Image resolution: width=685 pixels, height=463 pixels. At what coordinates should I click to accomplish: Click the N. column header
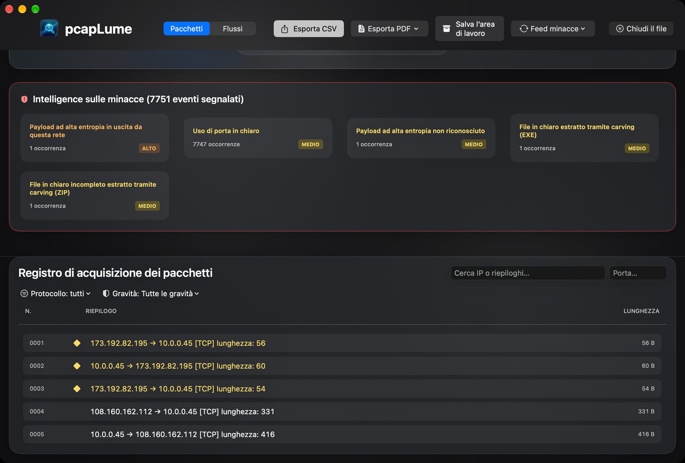coord(28,311)
